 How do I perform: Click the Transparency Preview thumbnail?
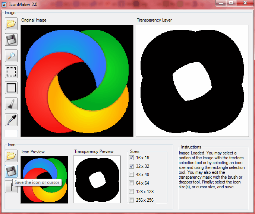(97, 179)
